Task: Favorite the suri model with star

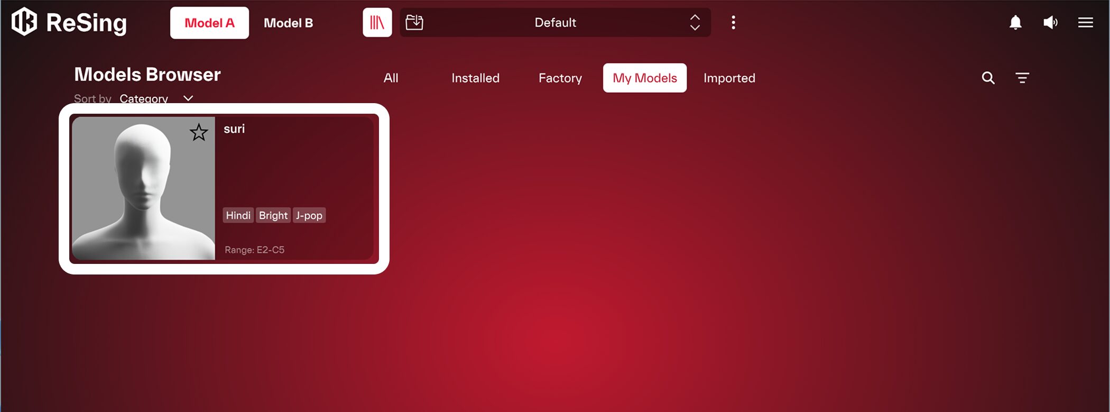Action: point(199,132)
